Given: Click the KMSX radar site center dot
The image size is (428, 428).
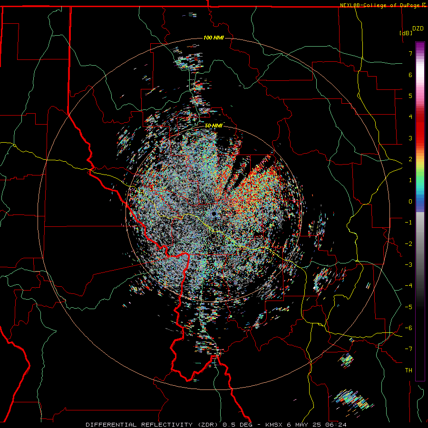Looking at the screenshot, I should (x=214, y=214).
